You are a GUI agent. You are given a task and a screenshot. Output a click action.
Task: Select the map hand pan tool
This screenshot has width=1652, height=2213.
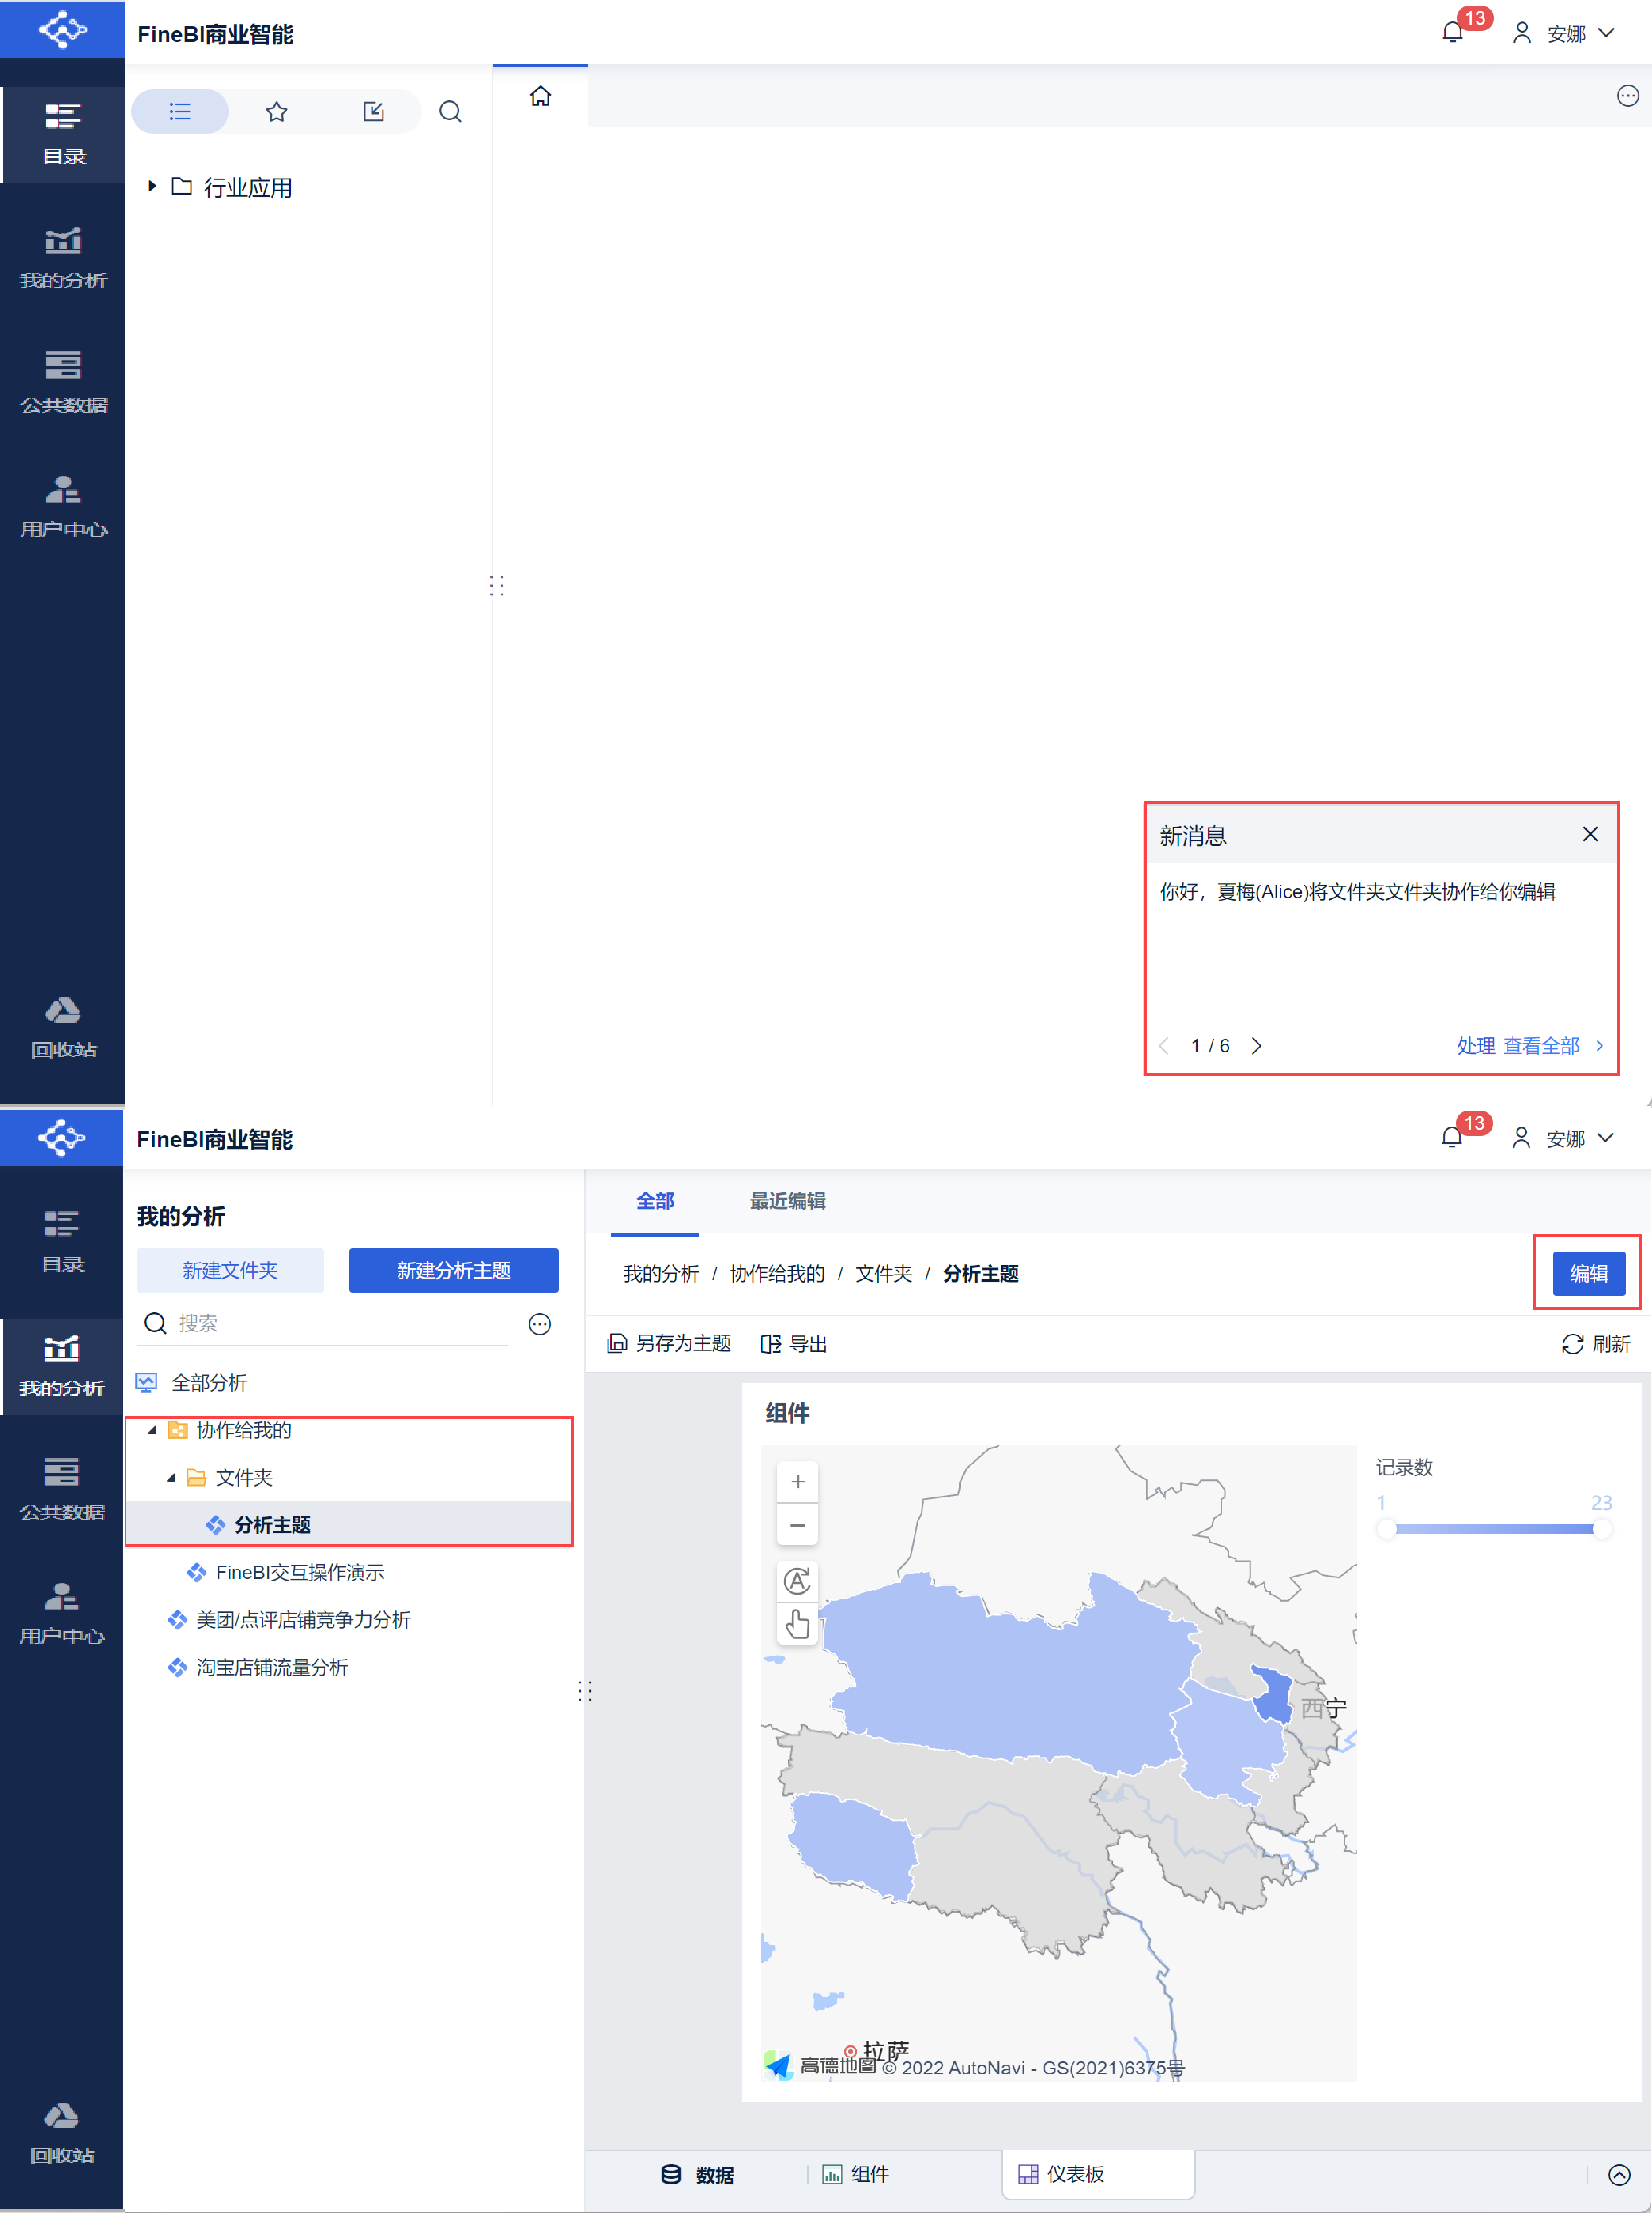pos(797,1624)
